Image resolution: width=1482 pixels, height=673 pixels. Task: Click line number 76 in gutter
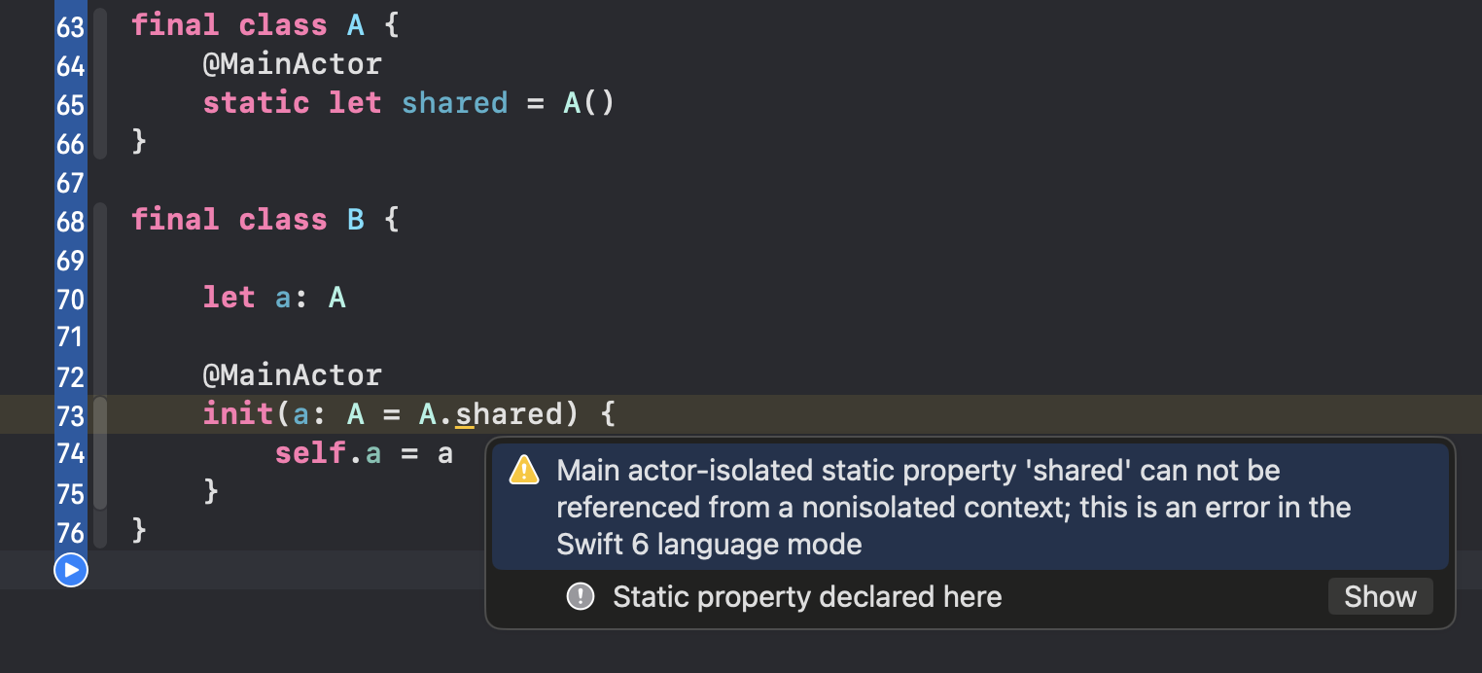[71, 532]
